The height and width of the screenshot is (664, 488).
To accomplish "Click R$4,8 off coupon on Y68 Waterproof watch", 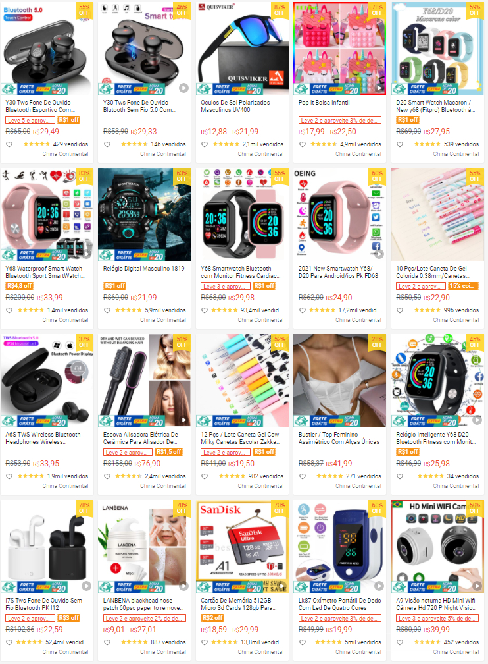I will pos(20,286).
